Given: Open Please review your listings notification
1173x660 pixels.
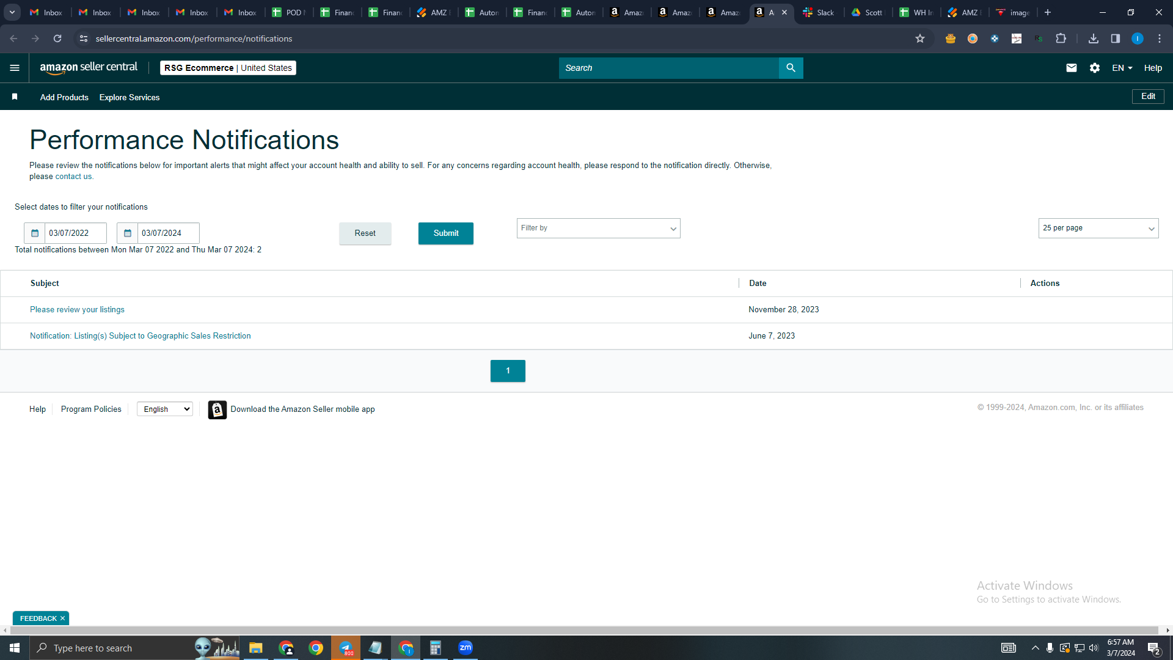Looking at the screenshot, I should pyautogui.click(x=77, y=310).
